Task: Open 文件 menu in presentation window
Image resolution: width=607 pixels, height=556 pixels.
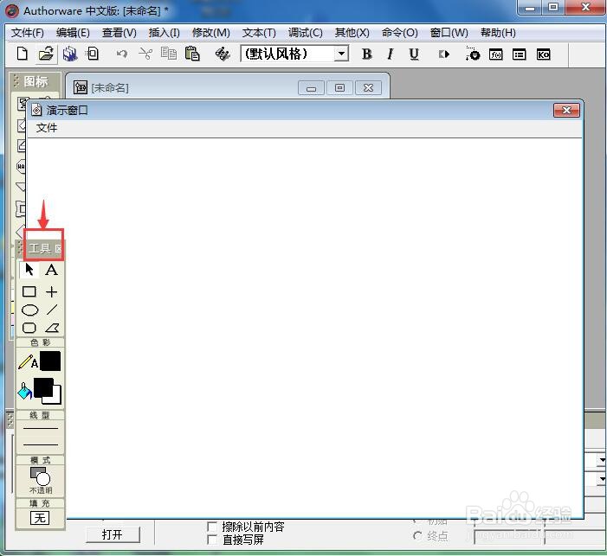Action: pos(47,128)
